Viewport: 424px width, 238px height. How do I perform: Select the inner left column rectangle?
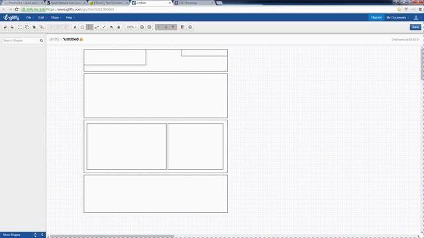[x=127, y=147]
